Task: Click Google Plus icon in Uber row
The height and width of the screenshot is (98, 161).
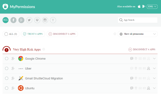Action: pyautogui.click(x=13, y=68)
